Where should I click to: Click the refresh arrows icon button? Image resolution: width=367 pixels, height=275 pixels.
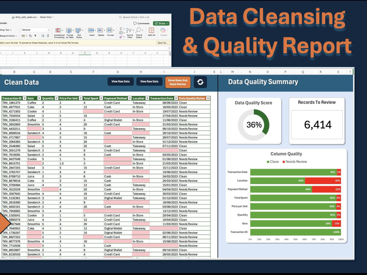[200, 82]
